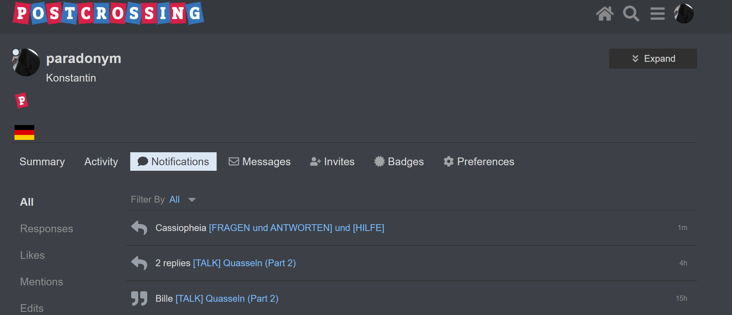Select the Likes filter in sidebar
Image resolution: width=732 pixels, height=315 pixels.
(32, 255)
